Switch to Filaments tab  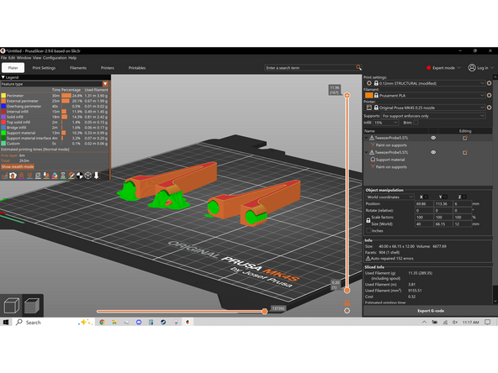pyautogui.click(x=77, y=68)
